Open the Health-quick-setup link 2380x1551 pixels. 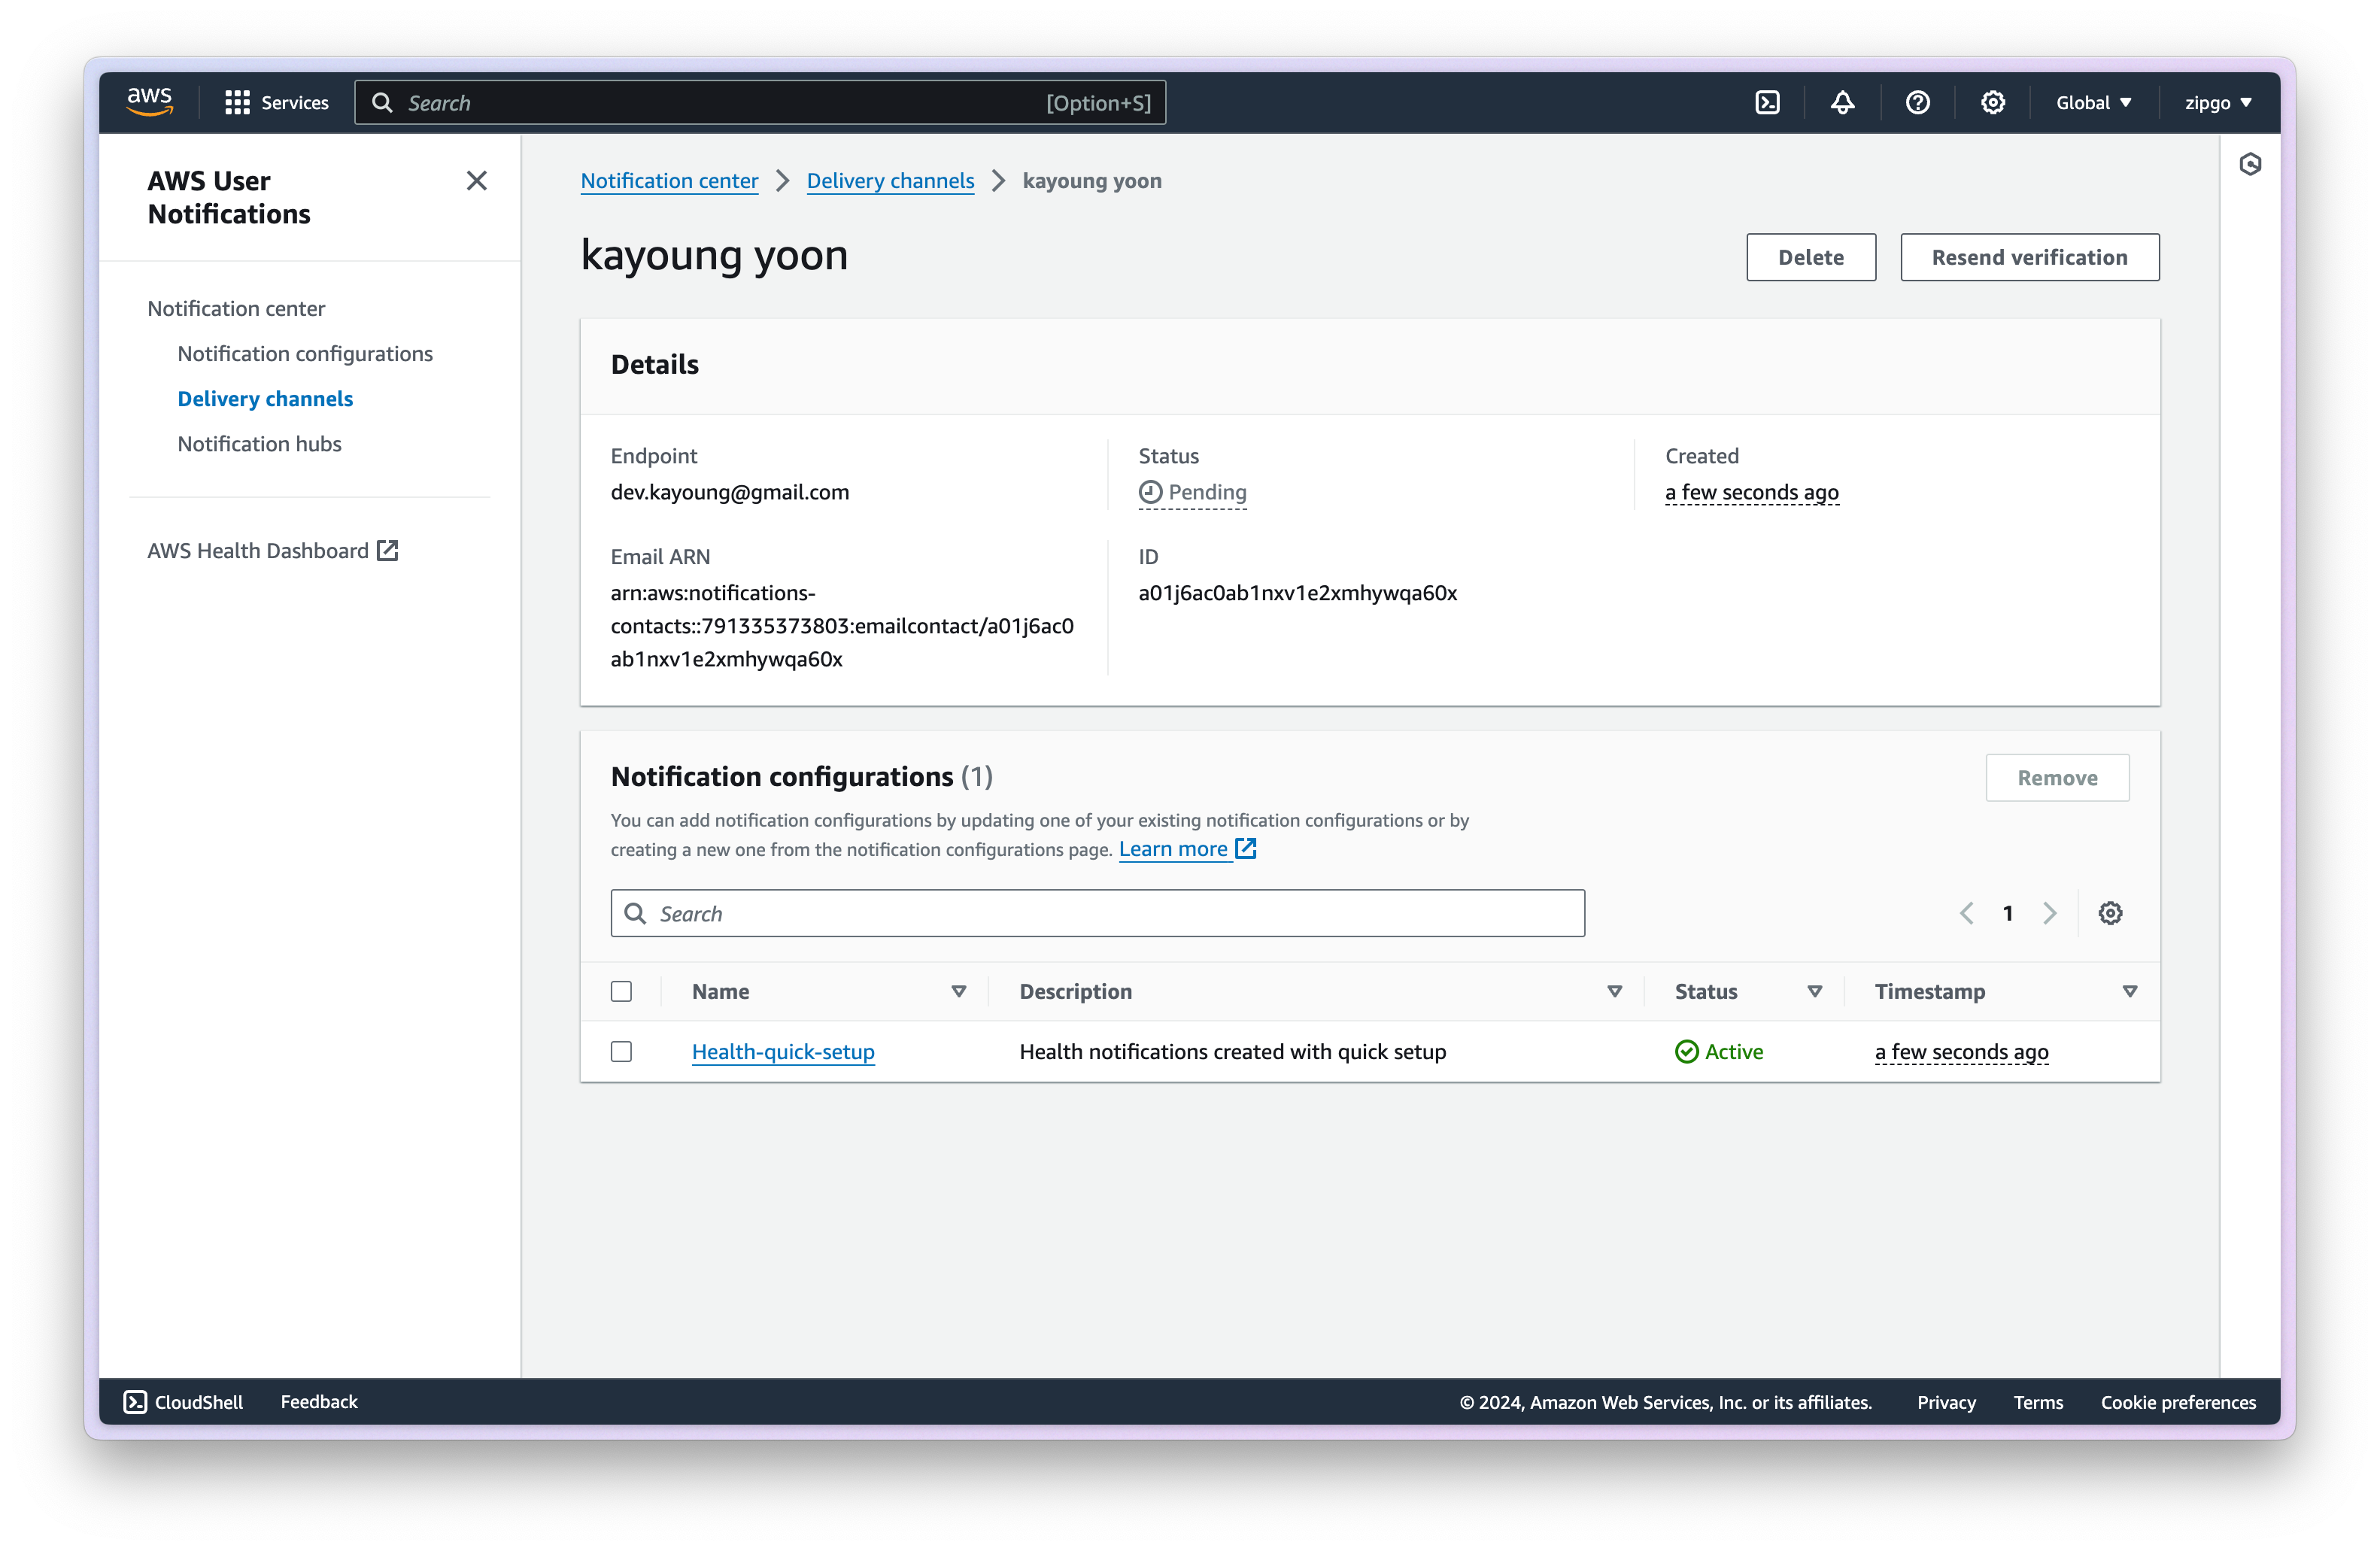pyautogui.click(x=783, y=1052)
